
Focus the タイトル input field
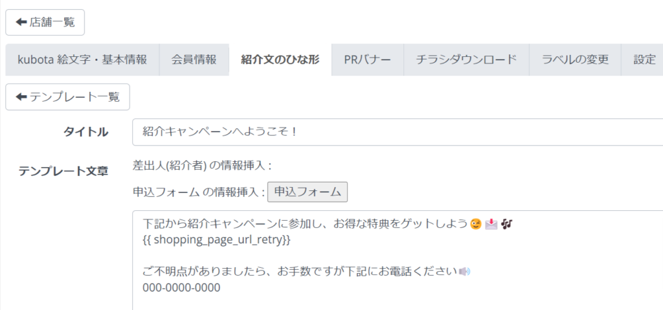click(x=398, y=132)
